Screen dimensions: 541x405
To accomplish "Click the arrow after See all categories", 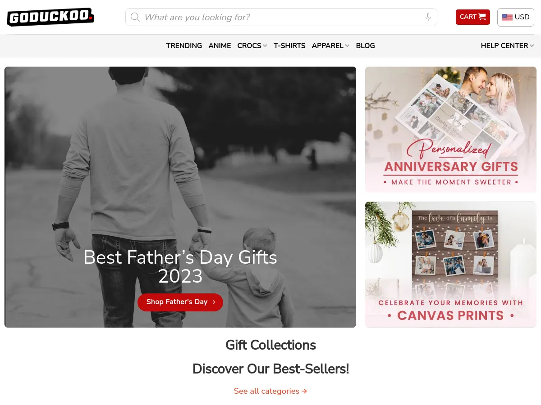I will click(x=304, y=391).
